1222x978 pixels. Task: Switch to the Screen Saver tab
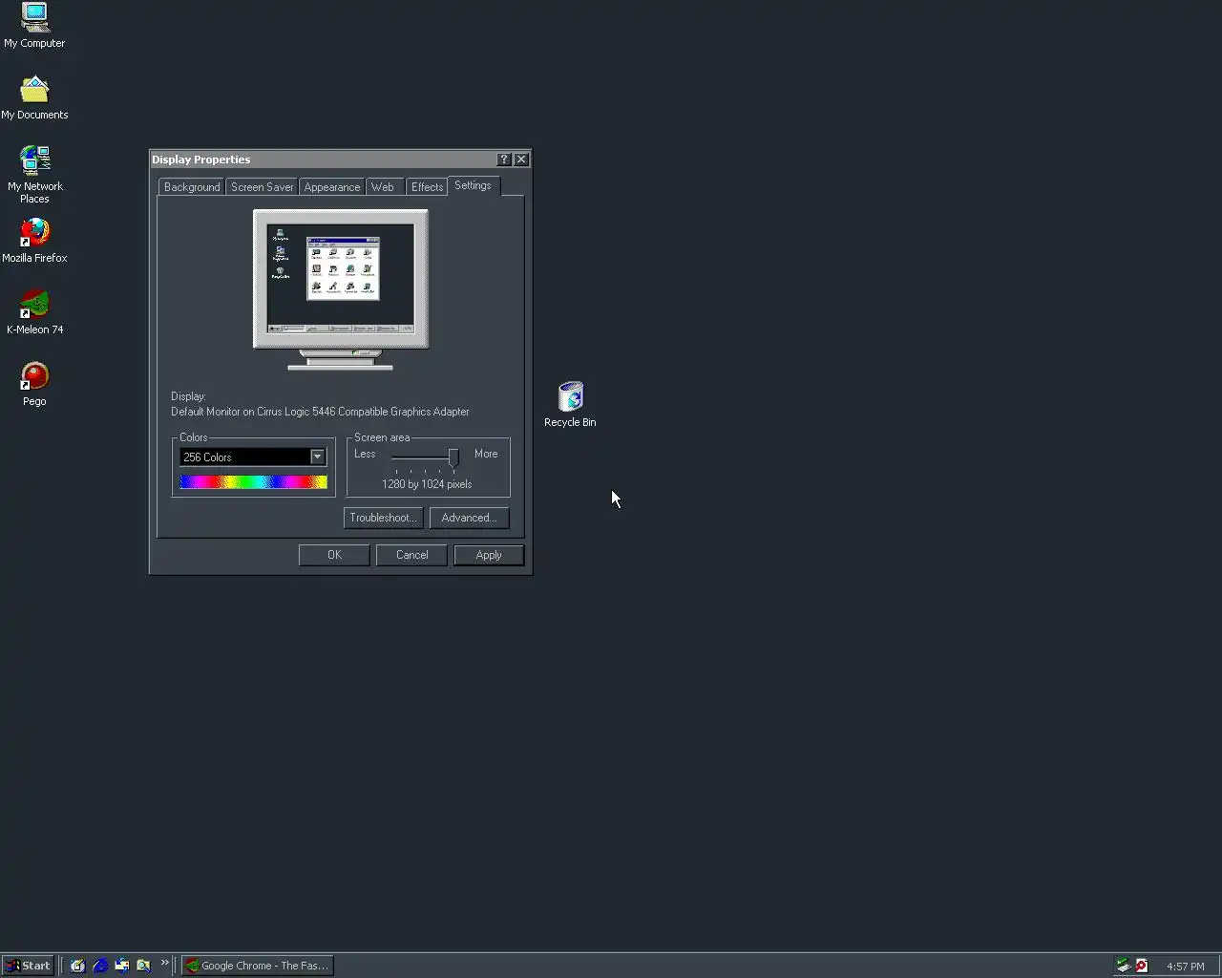[263, 187]
